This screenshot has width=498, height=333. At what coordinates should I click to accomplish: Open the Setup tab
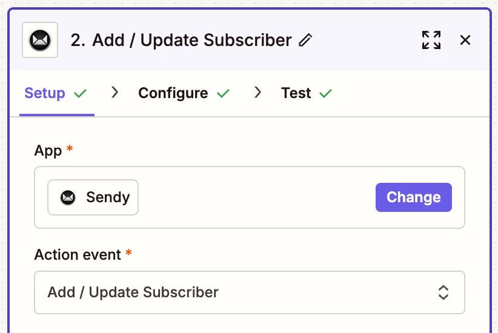tap(45, 93)
